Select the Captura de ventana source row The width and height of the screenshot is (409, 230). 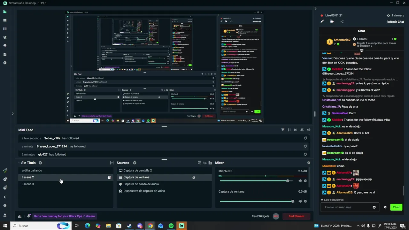click(x=164, y=177)
